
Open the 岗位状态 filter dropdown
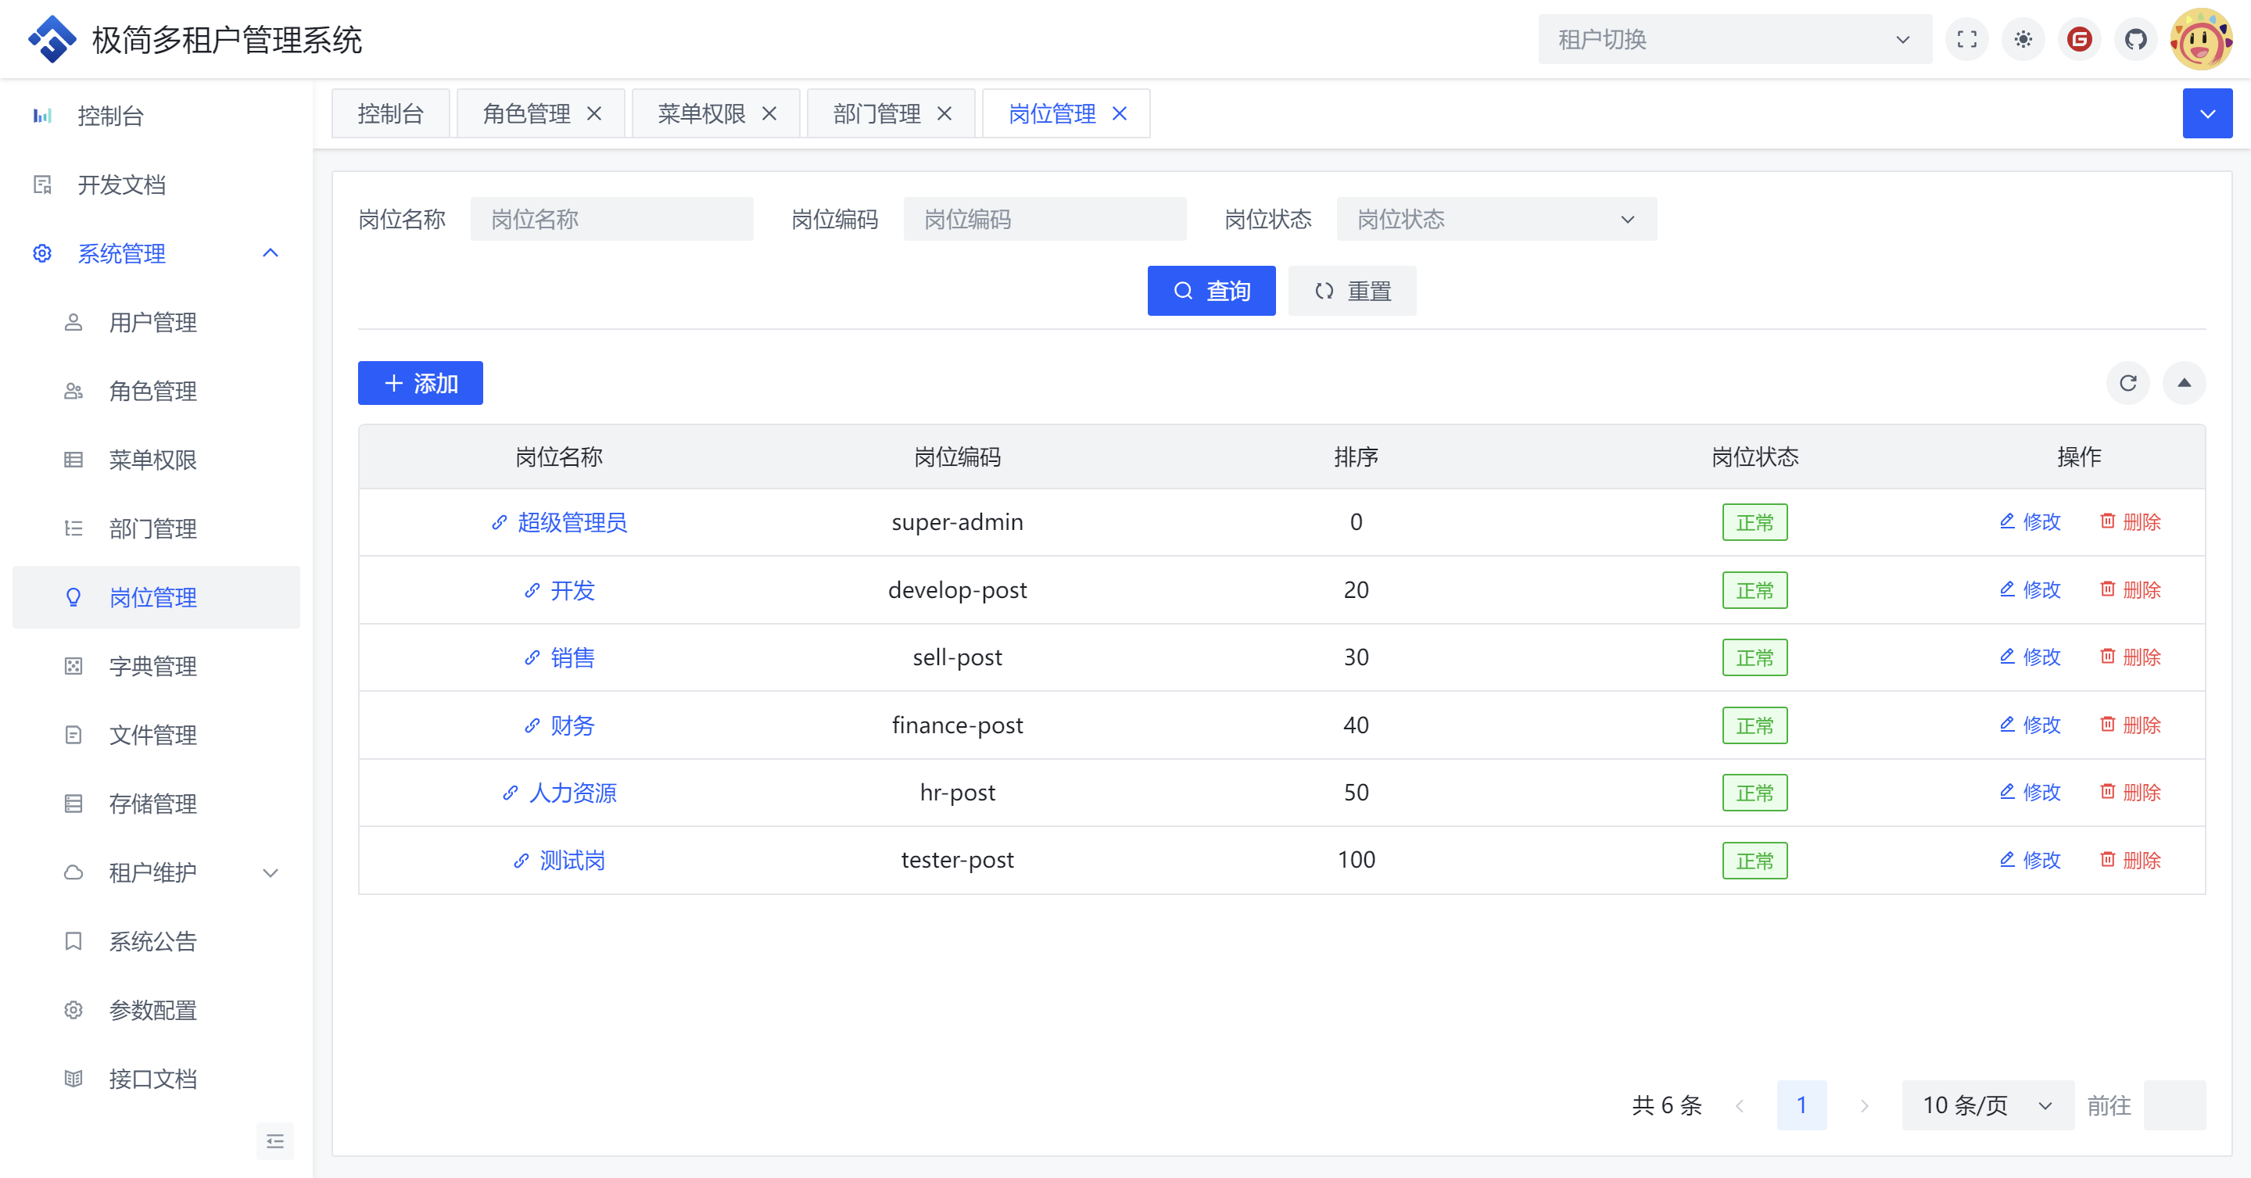click(1495, 220)
